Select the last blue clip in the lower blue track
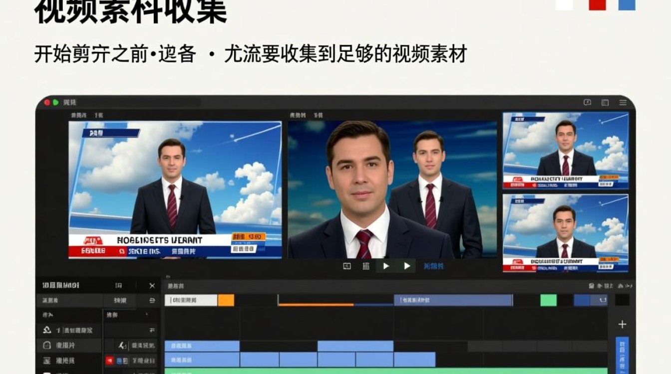The width and height of the screenshot is (671, 374). 414,360
